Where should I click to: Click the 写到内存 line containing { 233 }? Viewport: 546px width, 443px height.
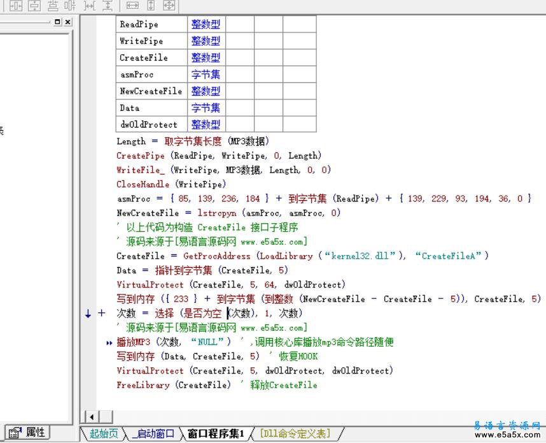[x=328, y=299]
